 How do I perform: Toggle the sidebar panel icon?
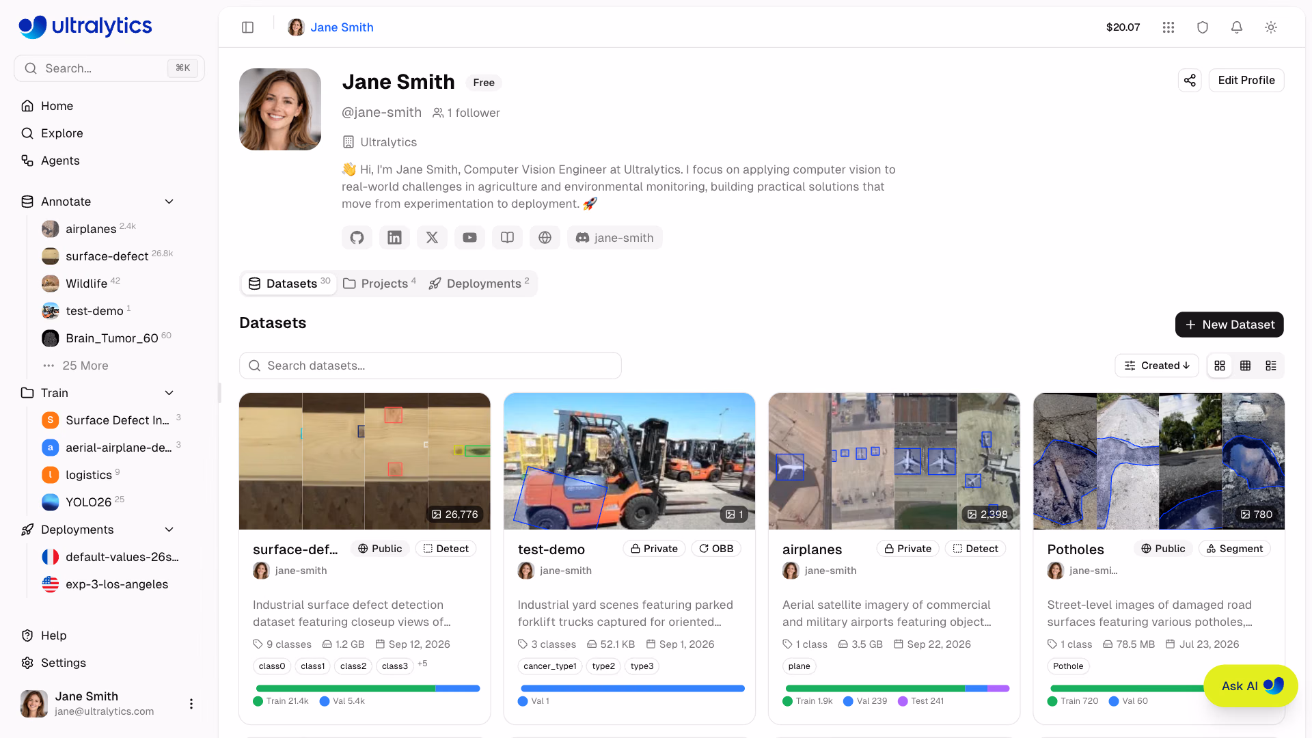tap(248, 27)
